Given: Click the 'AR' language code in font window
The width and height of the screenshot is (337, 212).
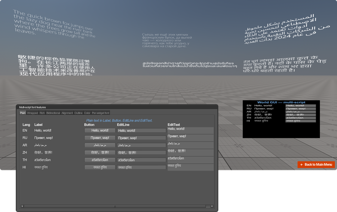Looking at the screenshot, I should coord(25,145).
